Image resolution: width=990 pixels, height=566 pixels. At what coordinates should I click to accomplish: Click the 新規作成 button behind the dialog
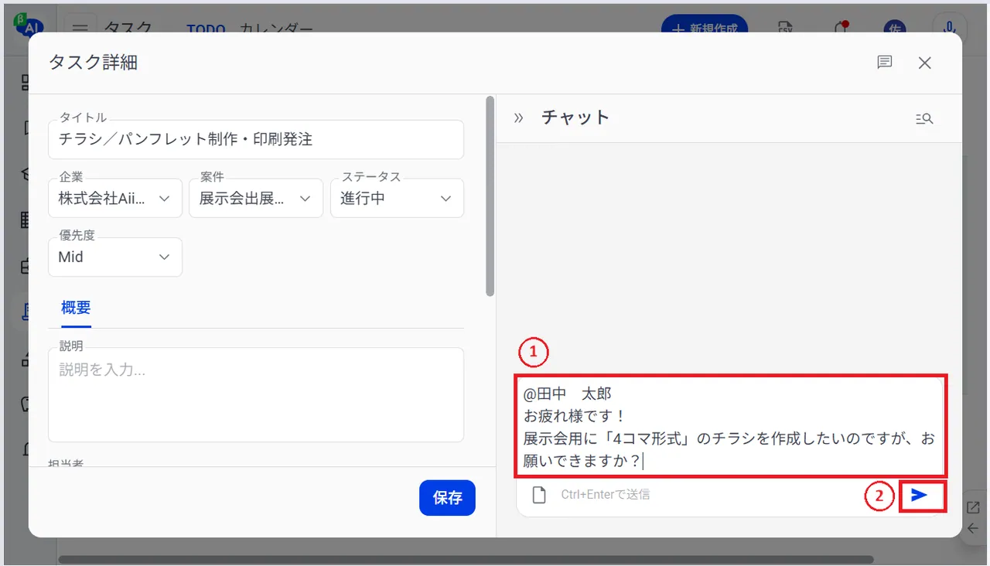point(705,26)
